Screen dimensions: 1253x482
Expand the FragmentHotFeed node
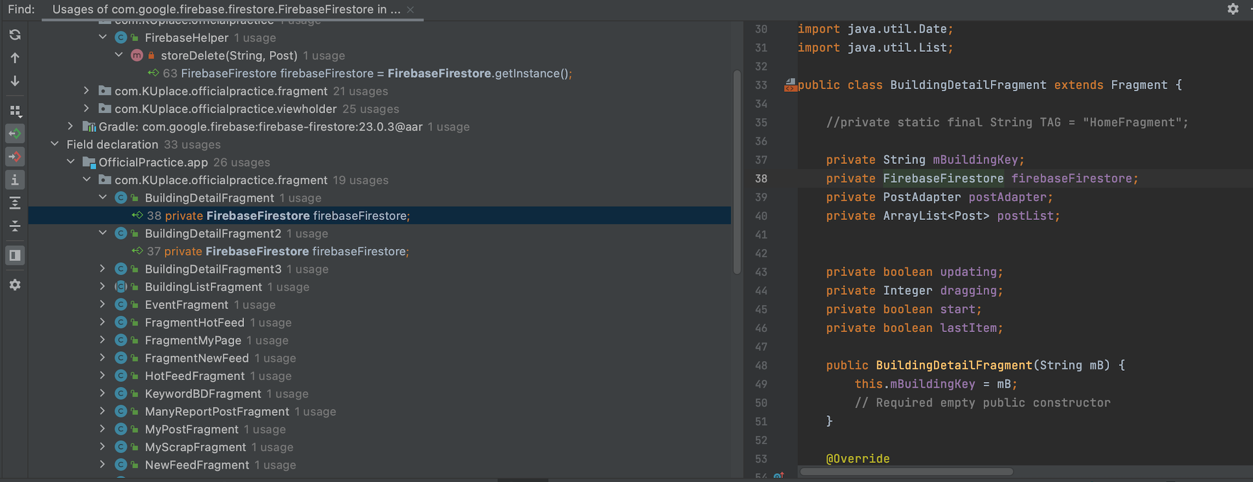point(103,322)
